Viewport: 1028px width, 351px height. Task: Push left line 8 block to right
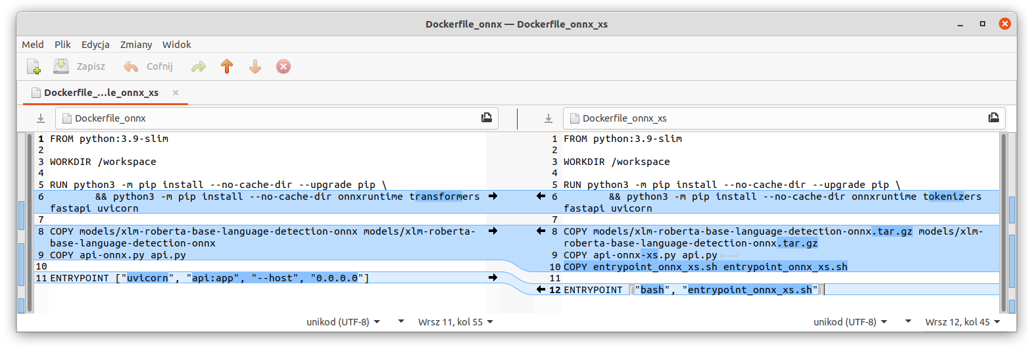pyautogui.click(x=493, y=231)
